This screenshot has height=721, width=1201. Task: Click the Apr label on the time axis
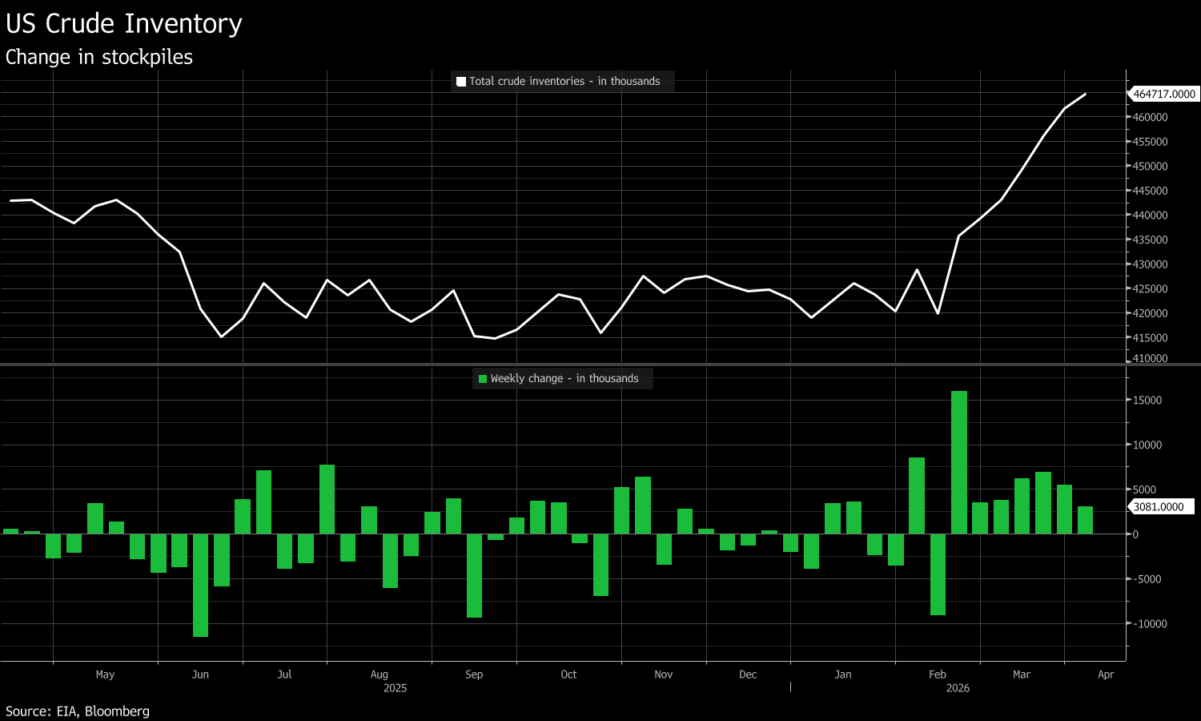click(x=1106, y=675)
